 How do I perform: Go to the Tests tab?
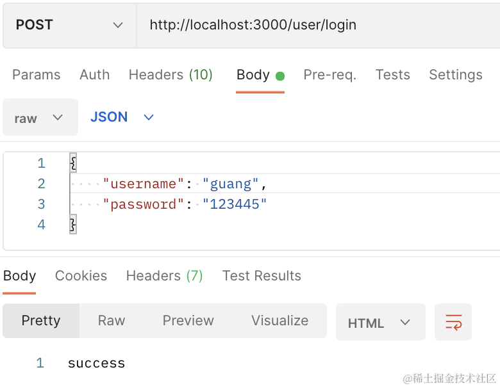pyautogui.click(x=392, y=75)
